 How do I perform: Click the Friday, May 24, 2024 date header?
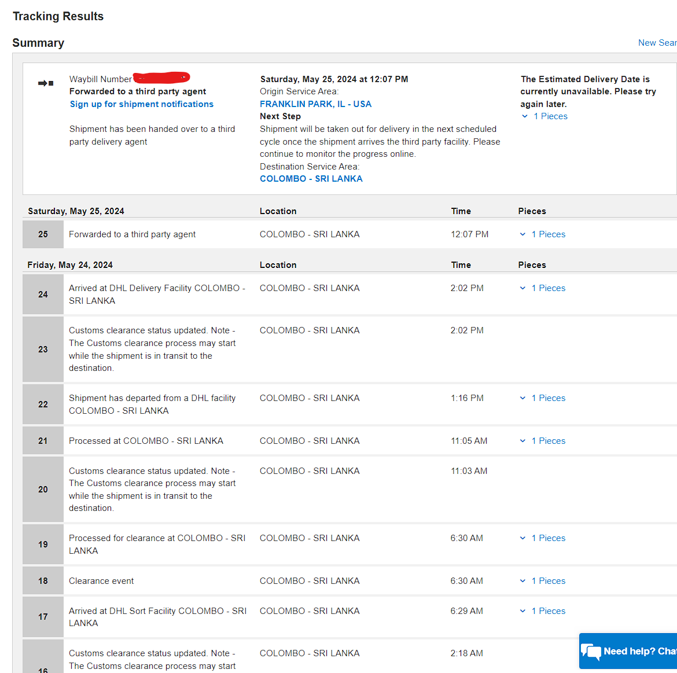70,265
